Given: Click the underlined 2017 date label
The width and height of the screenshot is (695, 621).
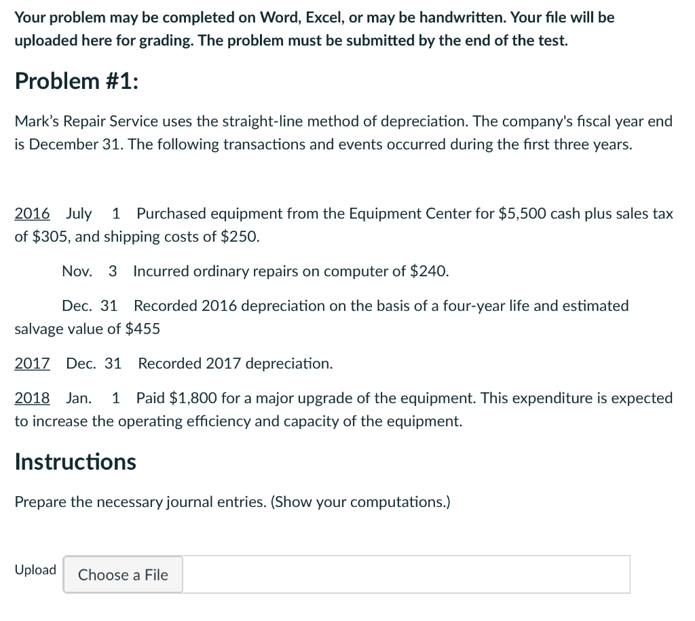Looking at the screenshot, I should [32, 363].
